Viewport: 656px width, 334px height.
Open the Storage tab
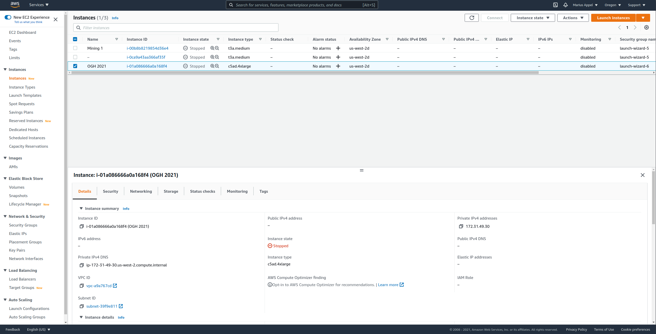point(171,191)
